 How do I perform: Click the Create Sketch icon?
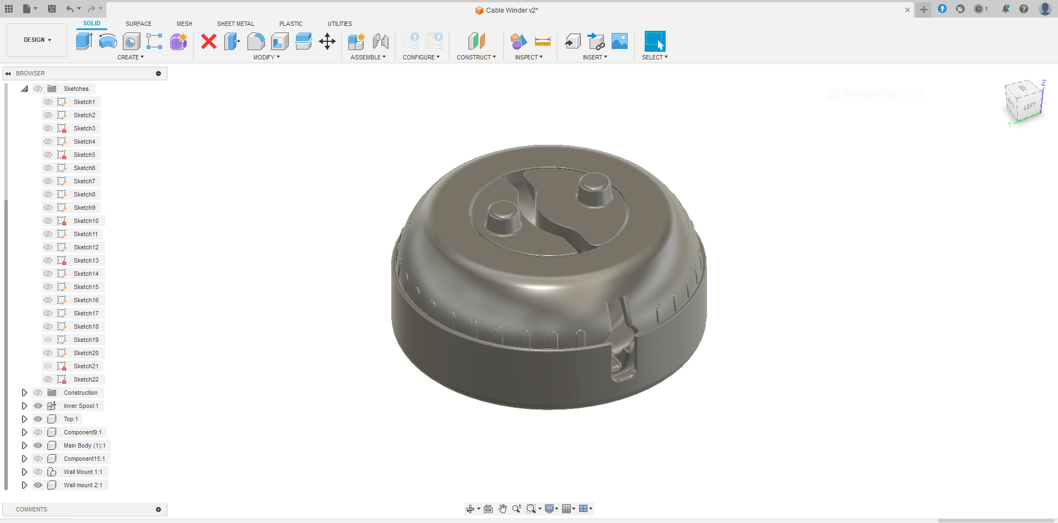coord(154,41)
